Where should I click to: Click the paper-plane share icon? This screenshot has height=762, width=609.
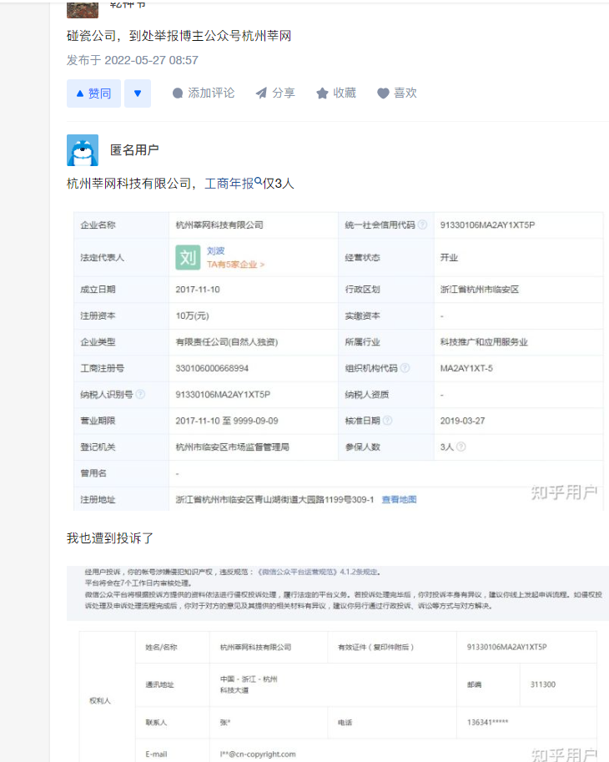[x=261, y=93]
